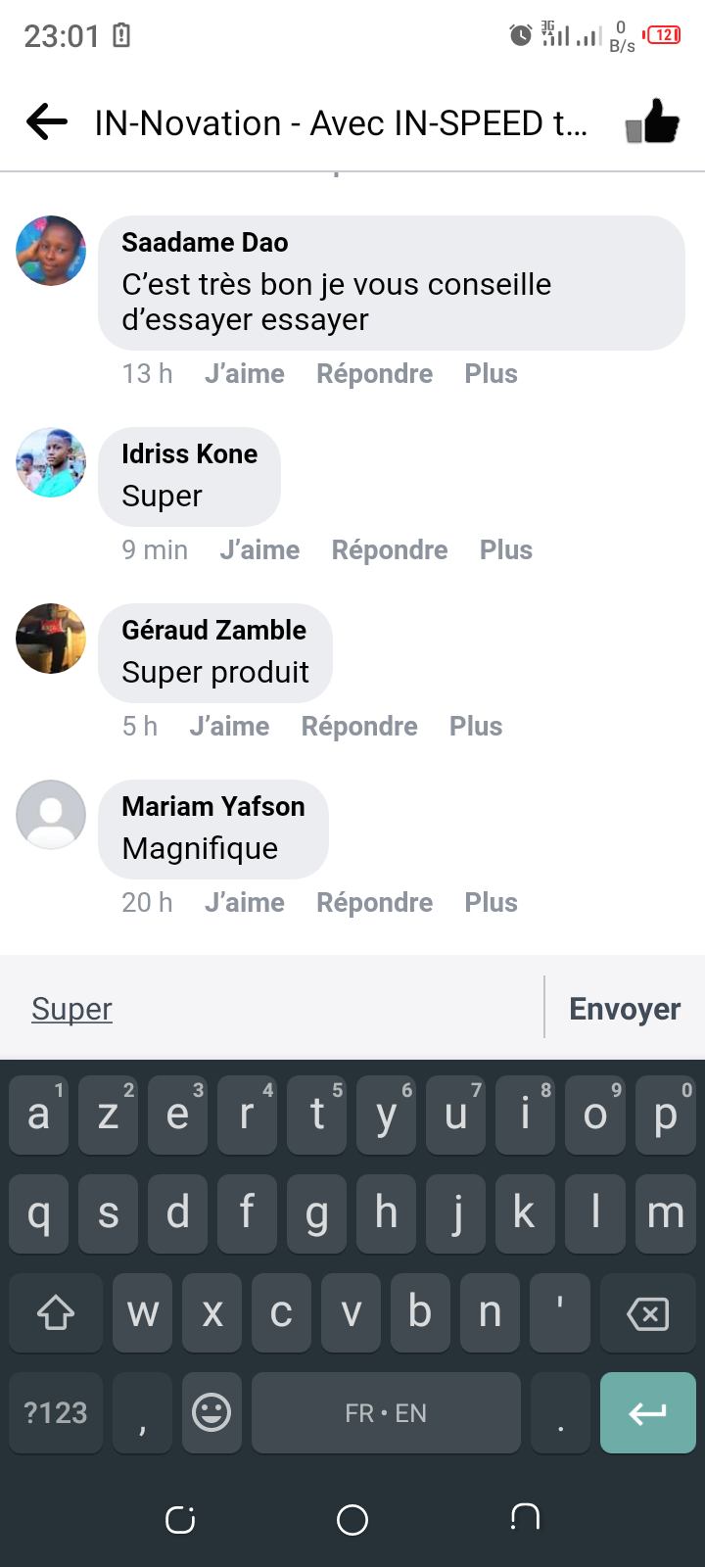Open Plus options under Saadame Dao's comment
The height and width of the screenshot is (1567, 705).
pyautogui.click(x=491, y=374)
